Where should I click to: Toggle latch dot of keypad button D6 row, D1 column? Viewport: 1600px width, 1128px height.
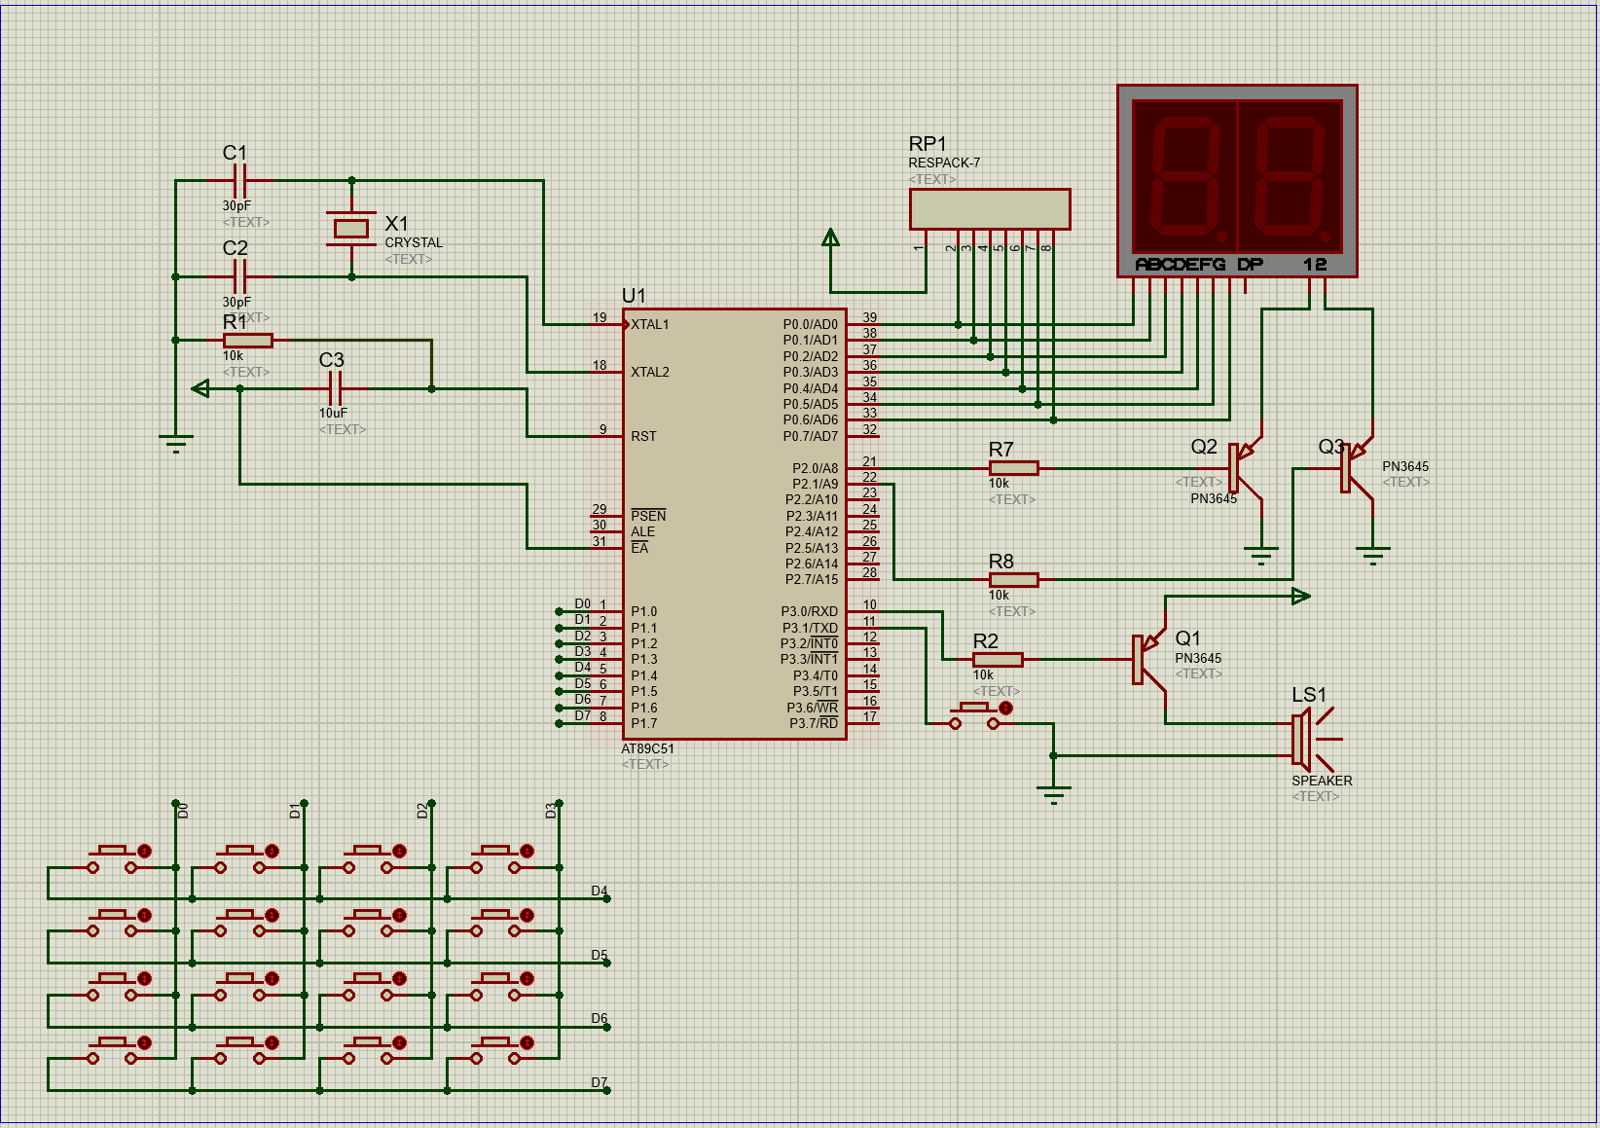click(273, 979)
